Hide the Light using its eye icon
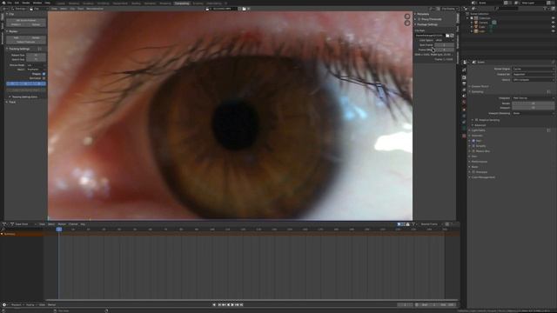Viewport: 557px width, 313px height. click(x=553, y=31)
